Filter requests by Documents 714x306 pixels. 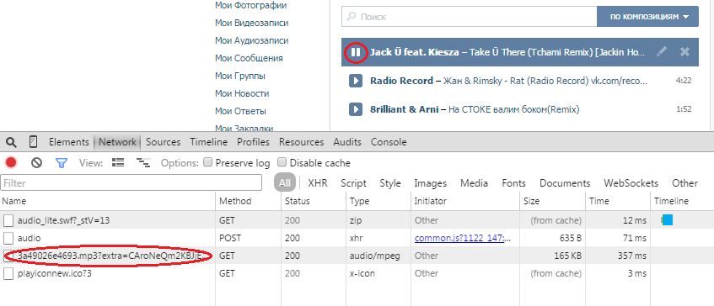click(565, 183)
